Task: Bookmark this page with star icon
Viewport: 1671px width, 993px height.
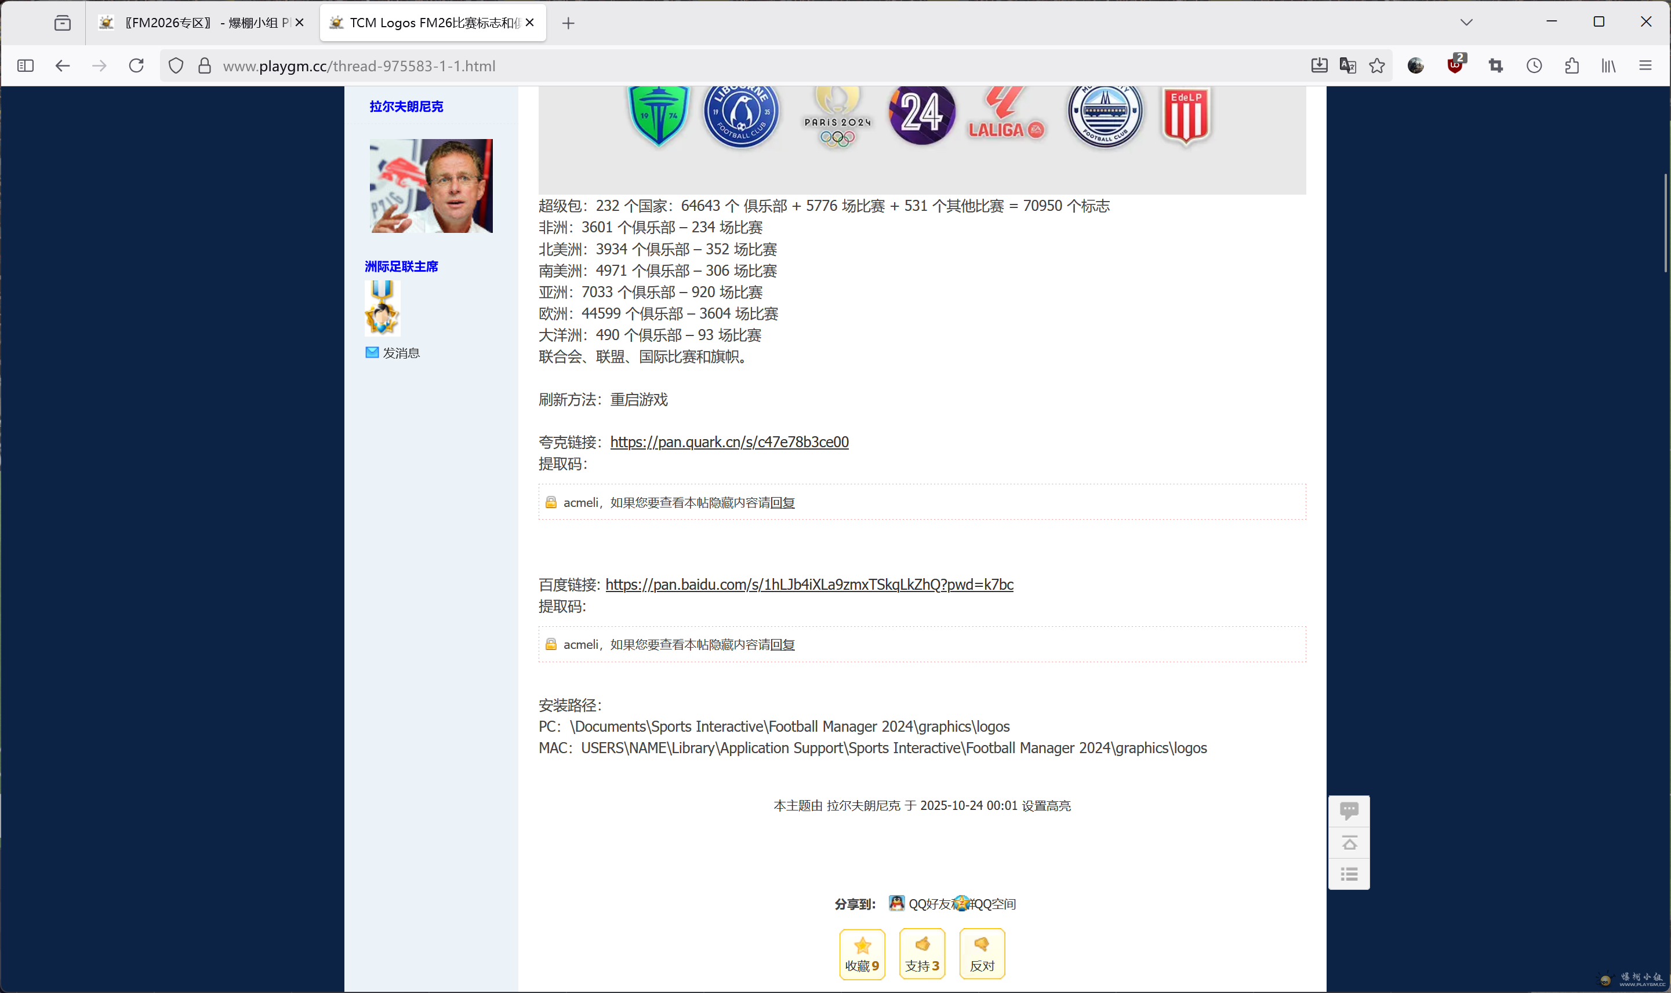Action: (x=1377, y=65)
